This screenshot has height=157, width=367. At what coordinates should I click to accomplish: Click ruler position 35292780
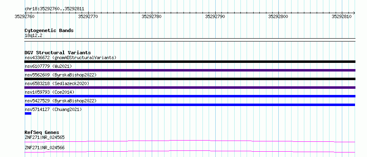coord(151,16)
